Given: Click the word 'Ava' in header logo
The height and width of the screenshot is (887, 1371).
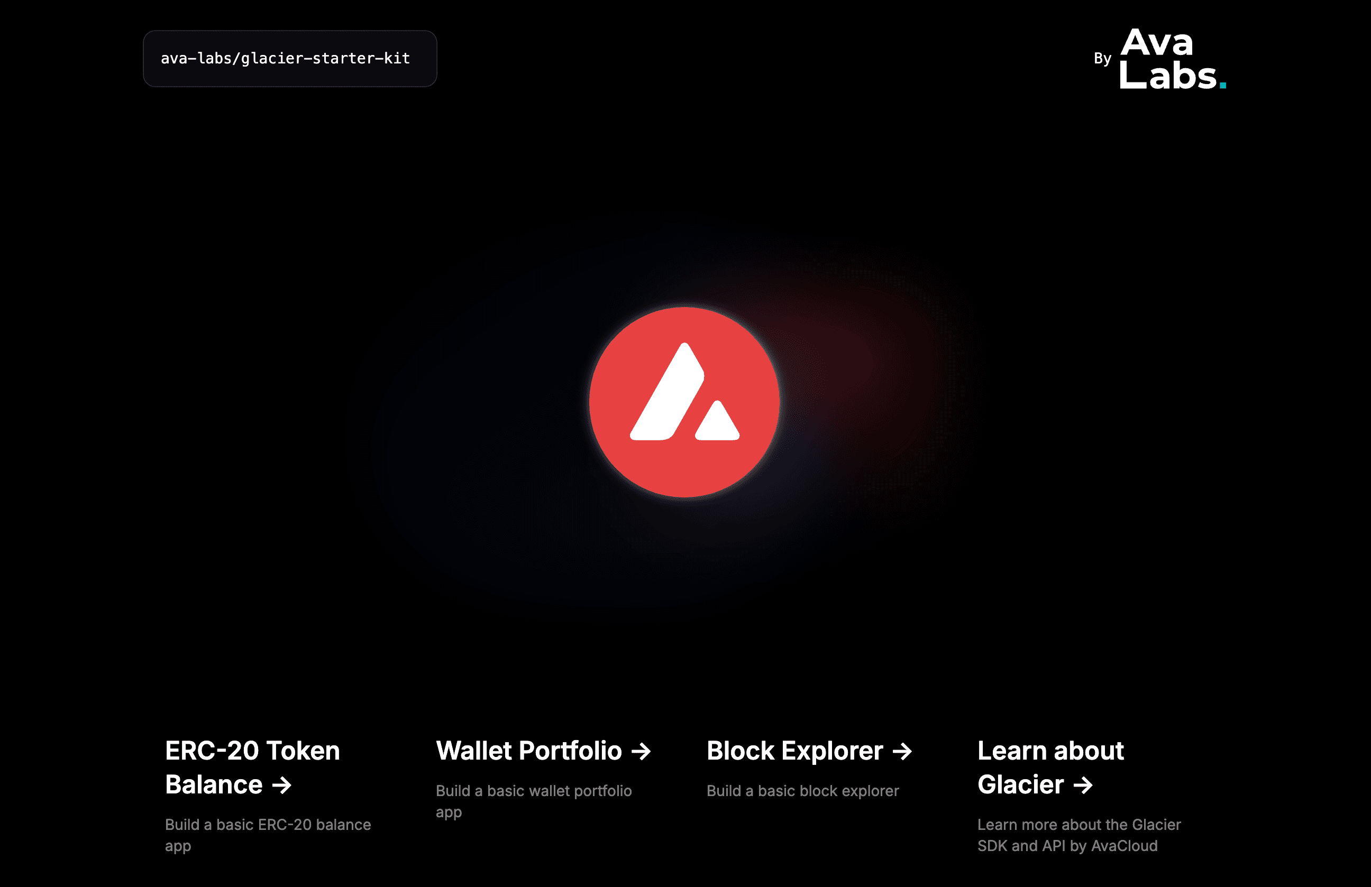Looking at the screenshot, I should pos(1157,43).
